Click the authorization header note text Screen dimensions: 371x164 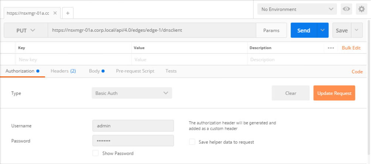pyautogui.click(x=232, y=126)
